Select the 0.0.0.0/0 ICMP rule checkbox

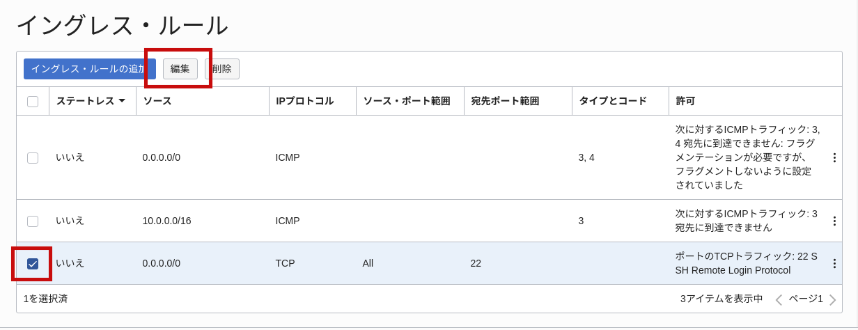(x=33, y=158)
